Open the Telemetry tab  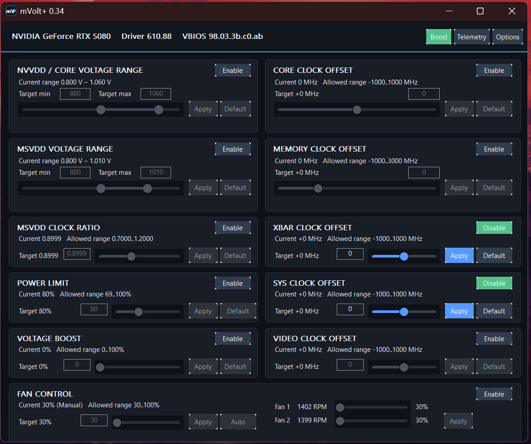(471, 37)
